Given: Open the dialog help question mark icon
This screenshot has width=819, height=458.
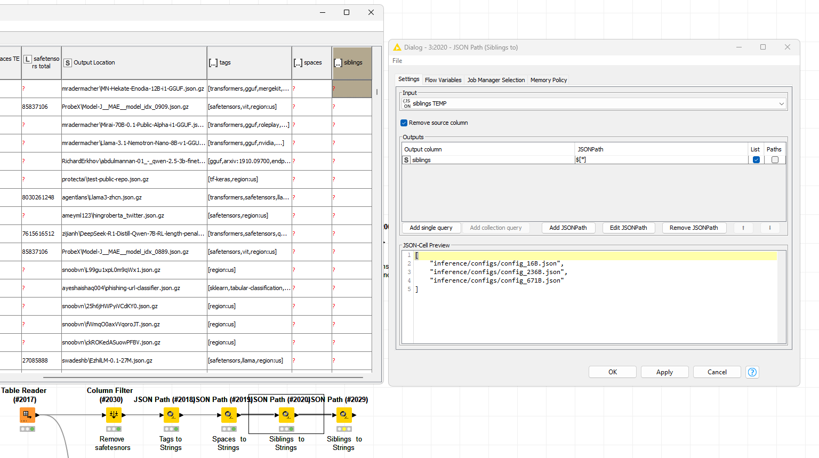Looking at the screenshot, I should (752, 372).
